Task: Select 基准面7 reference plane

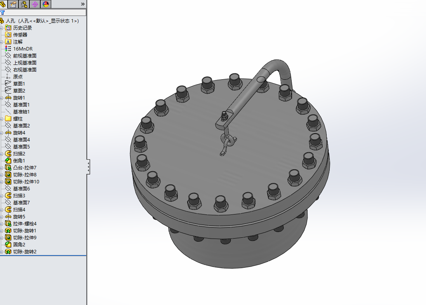Action: click(21, 203)
